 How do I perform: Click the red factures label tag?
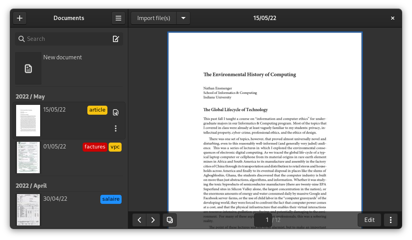pyautogui.click(x=95, y=147)
